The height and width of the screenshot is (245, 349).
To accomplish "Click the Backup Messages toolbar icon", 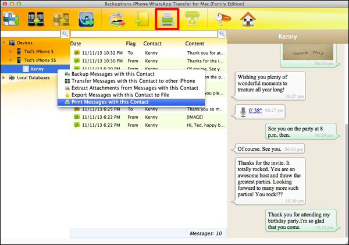I will (10, 19).
